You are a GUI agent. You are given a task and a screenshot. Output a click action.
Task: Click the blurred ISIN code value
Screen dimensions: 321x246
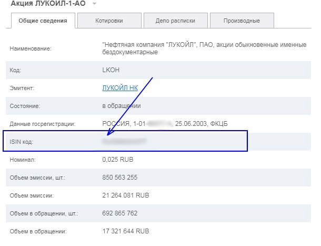point(124,141)
